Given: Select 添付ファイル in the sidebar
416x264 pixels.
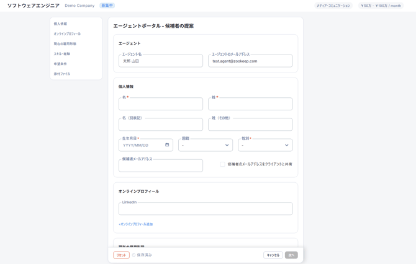Looking at the screenshot, I should 62,74.
